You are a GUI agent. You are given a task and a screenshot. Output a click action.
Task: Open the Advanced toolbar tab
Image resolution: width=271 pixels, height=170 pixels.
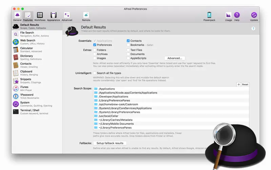(x=67, y=17)
